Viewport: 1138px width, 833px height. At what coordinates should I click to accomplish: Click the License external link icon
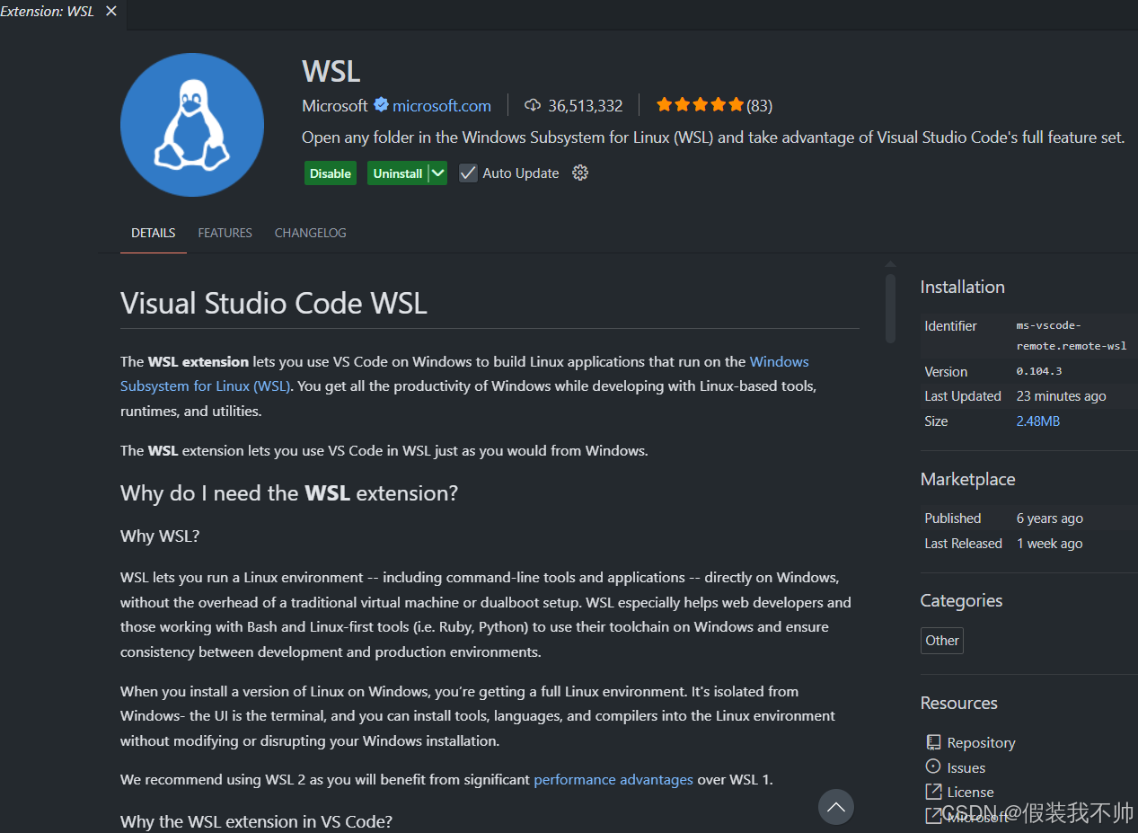click(933, 792)
